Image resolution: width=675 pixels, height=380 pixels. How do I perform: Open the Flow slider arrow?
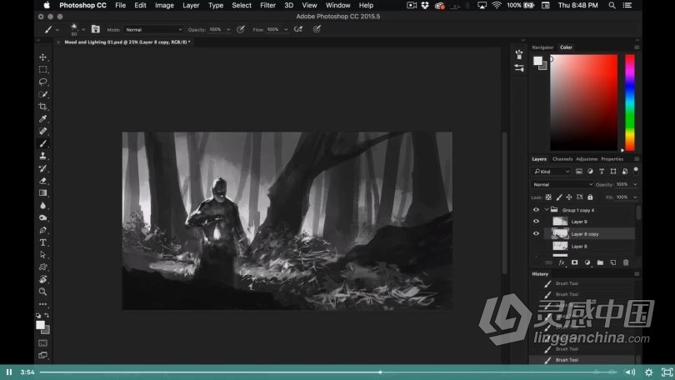coord(285,30)
